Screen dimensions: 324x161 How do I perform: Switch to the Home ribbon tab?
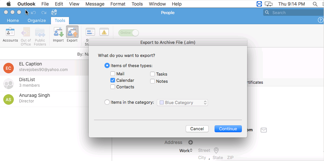[13, 20]
